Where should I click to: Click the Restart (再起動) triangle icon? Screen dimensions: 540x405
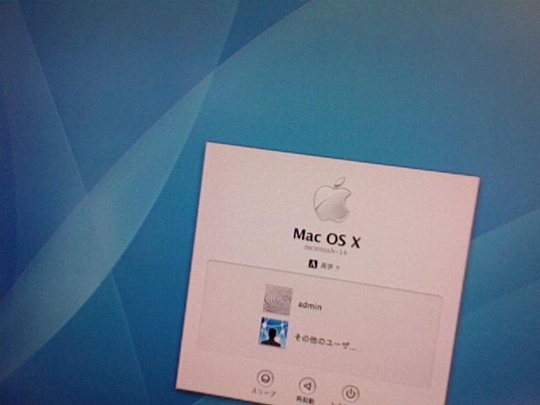coord(307,386)
